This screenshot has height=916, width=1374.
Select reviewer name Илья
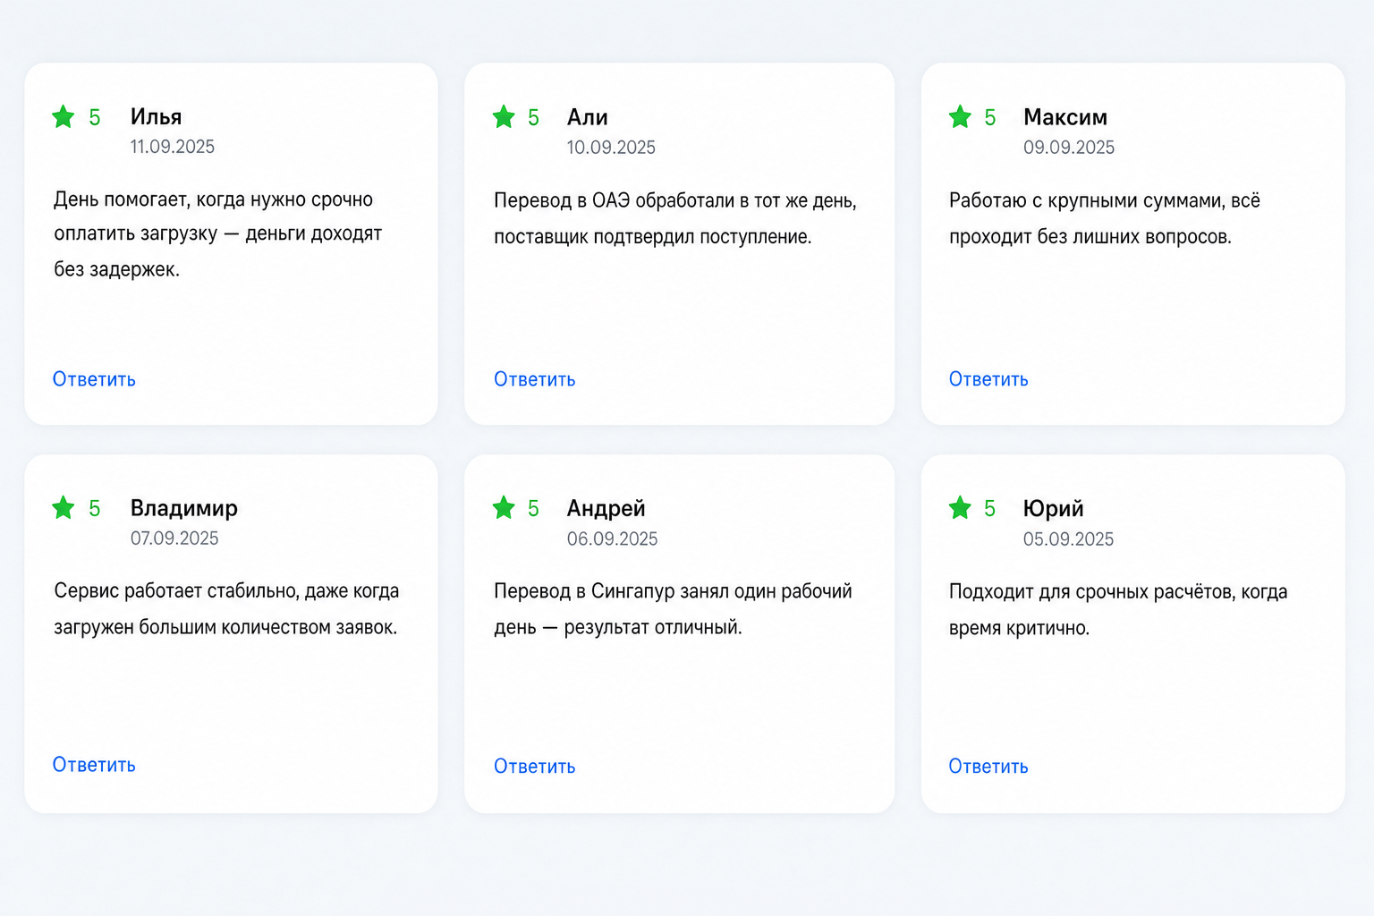pos(156,117)
